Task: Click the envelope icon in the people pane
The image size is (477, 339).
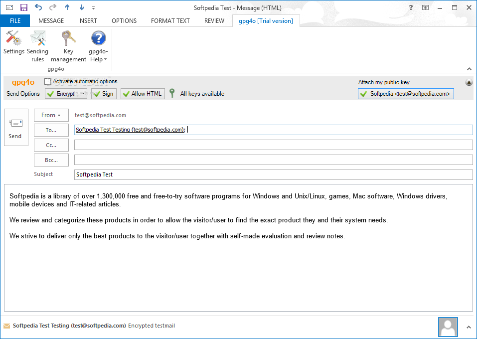Action: [6, 326]
